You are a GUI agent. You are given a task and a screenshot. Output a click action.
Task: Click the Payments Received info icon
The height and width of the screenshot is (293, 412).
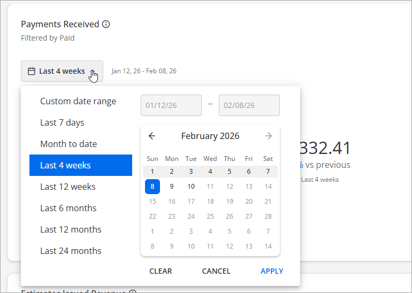[x=106, y=24]
